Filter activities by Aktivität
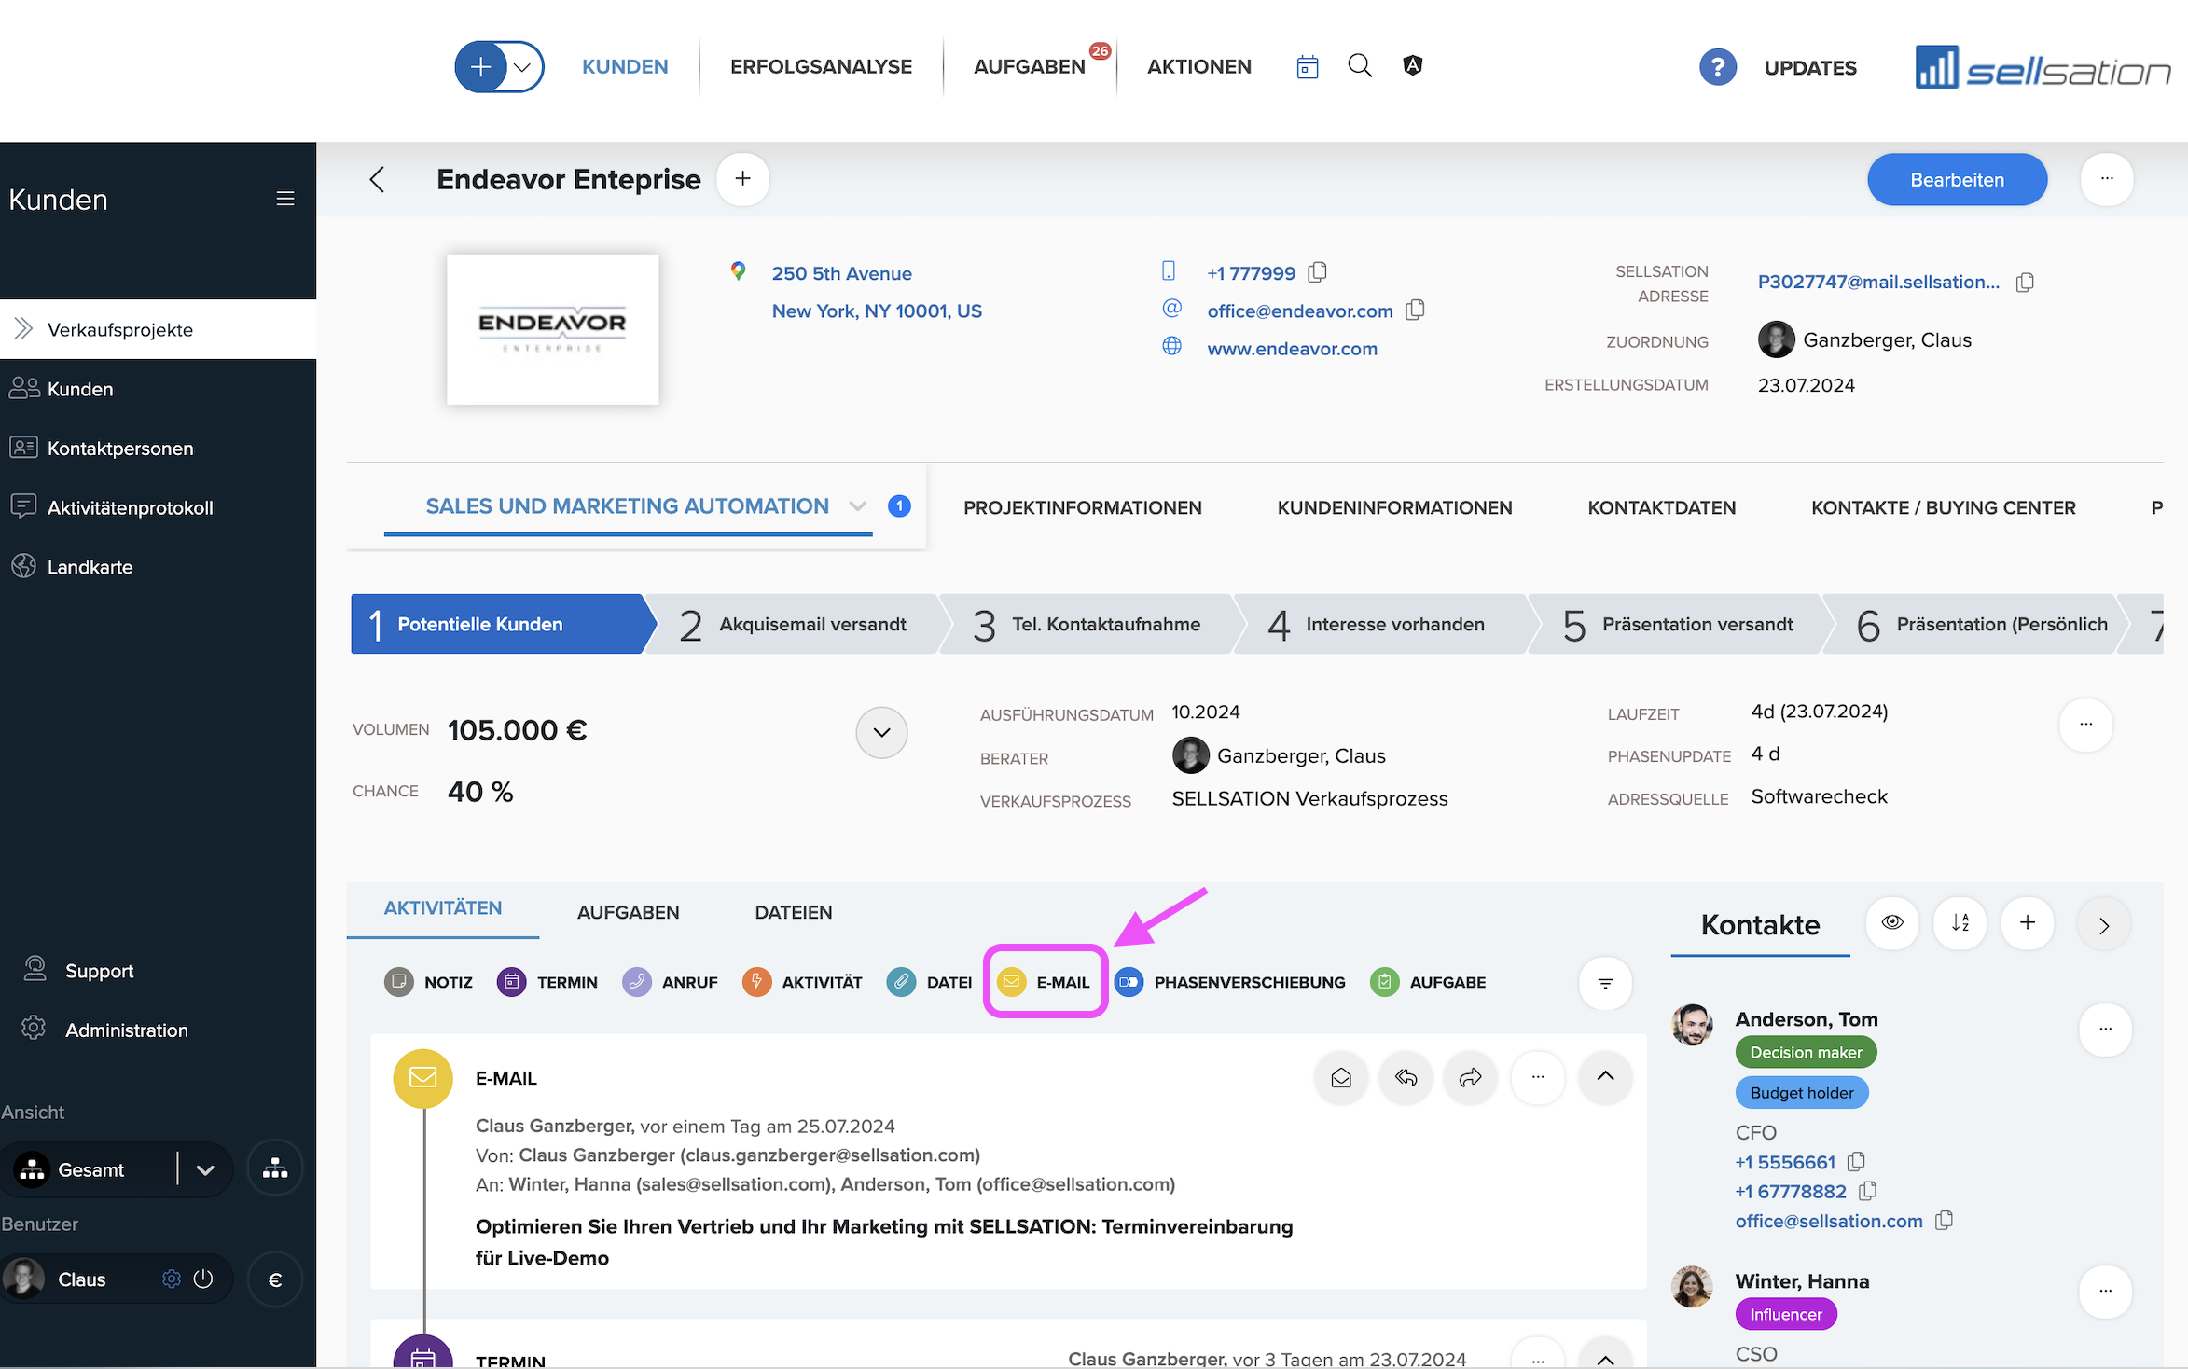 [x=802, y=982]
